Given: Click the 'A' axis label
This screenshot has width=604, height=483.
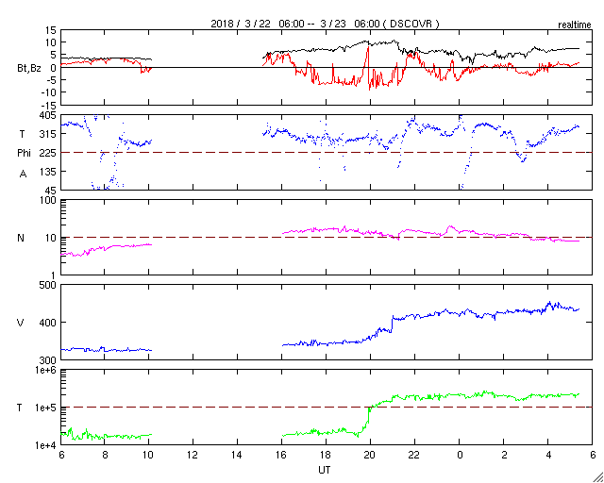Looking at the screenshot, I should [x=23, y=175].
